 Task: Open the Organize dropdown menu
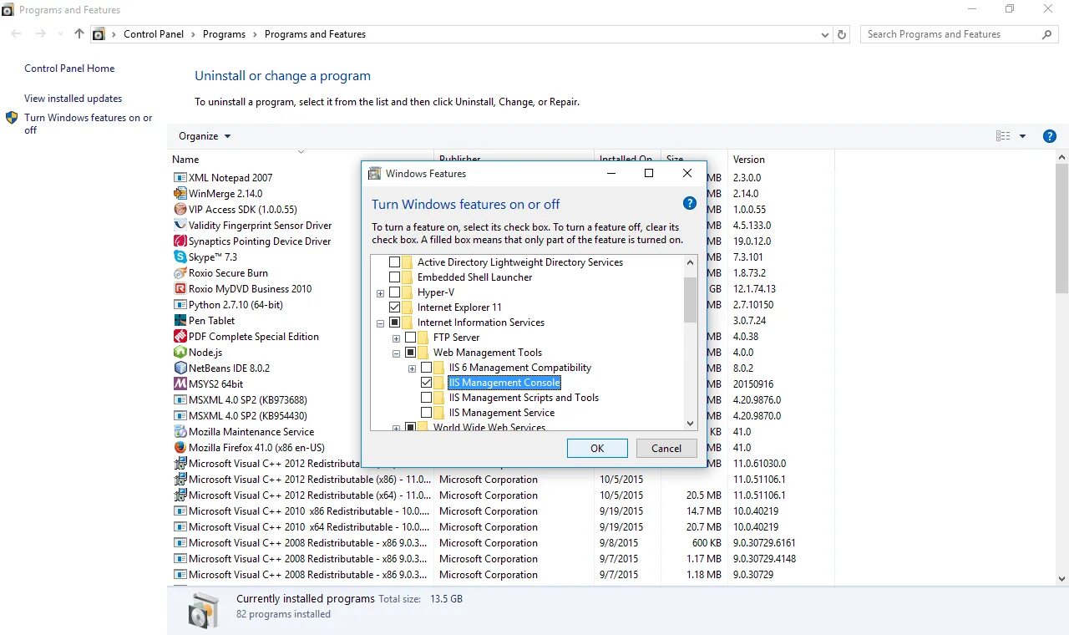point(205,136)
